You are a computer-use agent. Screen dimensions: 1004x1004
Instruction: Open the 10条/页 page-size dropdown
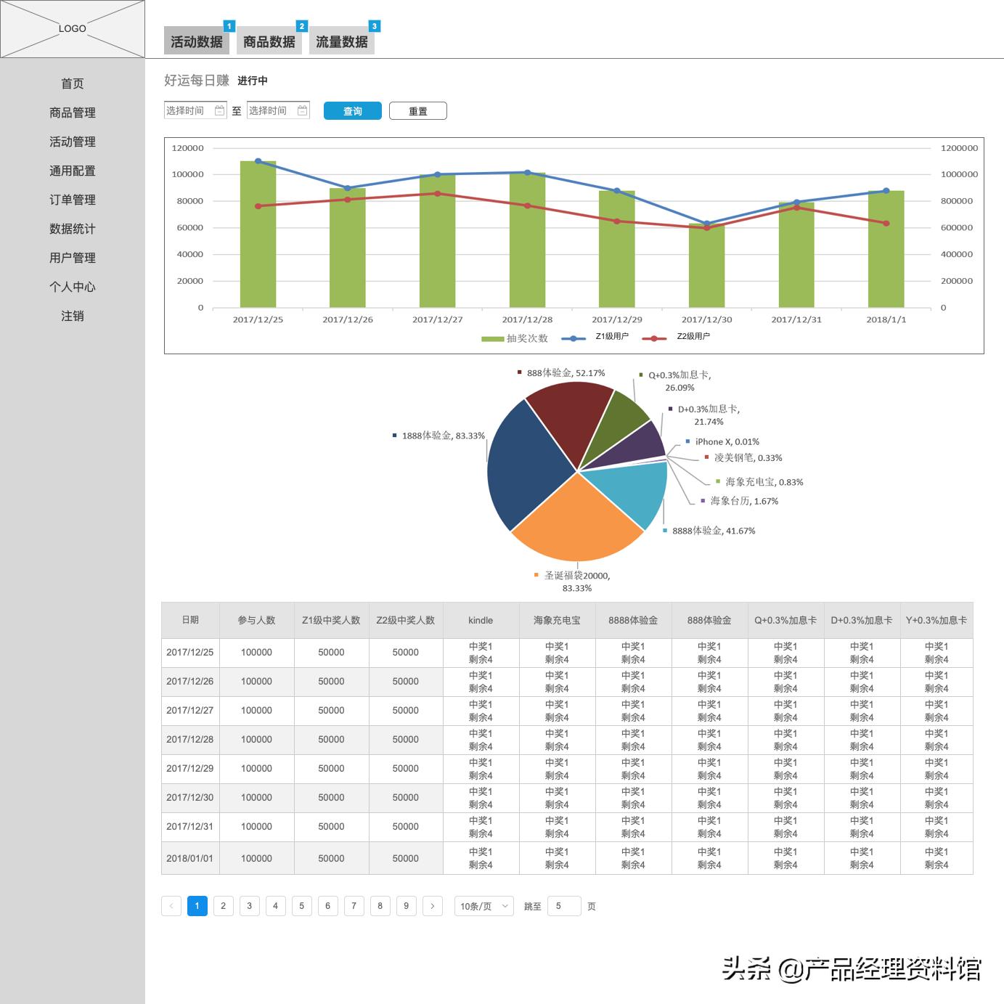pos(482,906)
